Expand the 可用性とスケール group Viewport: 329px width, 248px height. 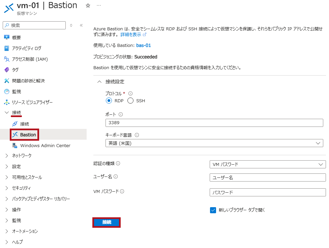coord(7,177)
